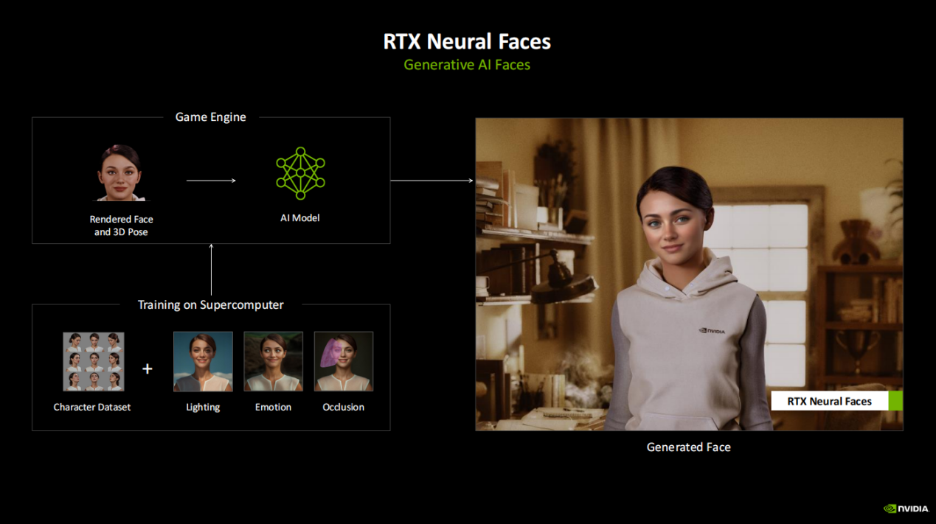Click the NVIDIA logo in bottom-right corner
This screenshot has height=524, width=936.
point(906,509)
